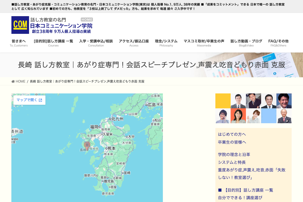The width and height of the screenshot is (303, 202).
Task: Click the house icon in the breadcrumb
Action: 13,81
